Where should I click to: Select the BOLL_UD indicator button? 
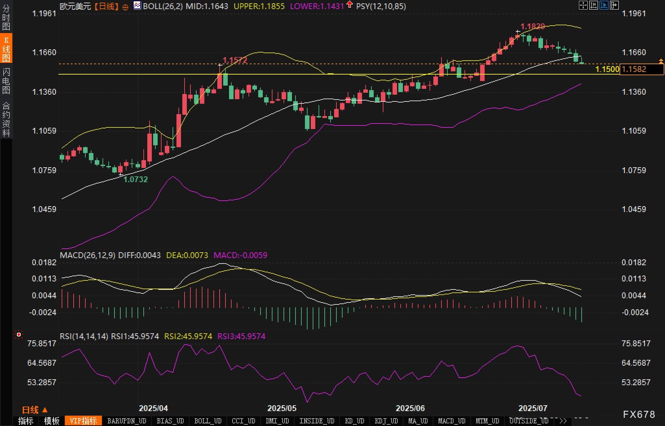pyautogui.click(x=208, y=421)
